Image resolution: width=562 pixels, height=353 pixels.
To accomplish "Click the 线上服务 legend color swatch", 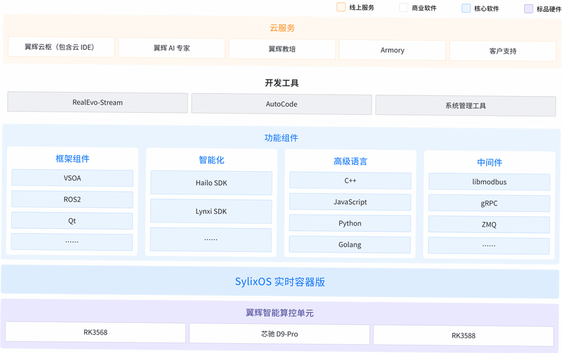I will [x=341, y=7].
